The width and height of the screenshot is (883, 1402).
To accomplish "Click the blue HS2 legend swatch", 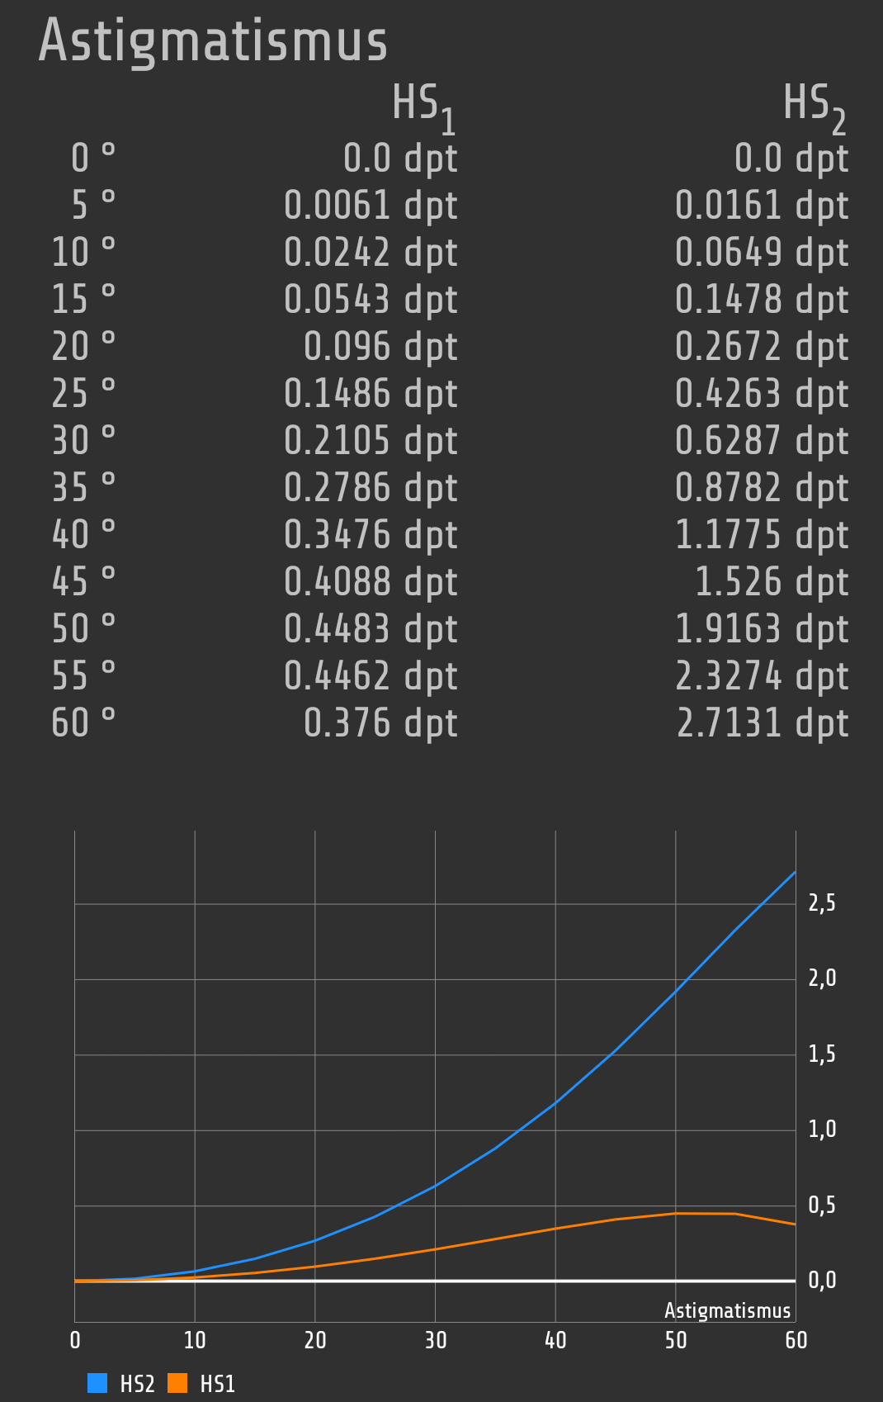I will (97, 1383).
